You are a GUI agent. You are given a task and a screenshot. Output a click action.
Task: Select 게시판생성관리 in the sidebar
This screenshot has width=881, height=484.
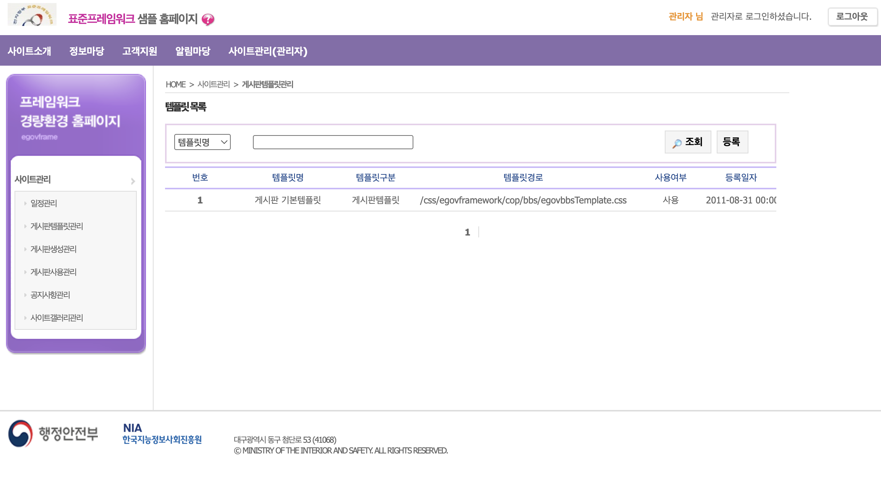53,249
